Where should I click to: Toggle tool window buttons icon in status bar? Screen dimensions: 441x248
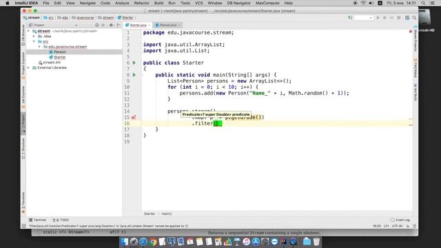[x=23, y=226]
